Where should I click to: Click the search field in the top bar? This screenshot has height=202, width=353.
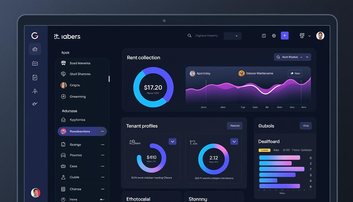click(207, 36)
